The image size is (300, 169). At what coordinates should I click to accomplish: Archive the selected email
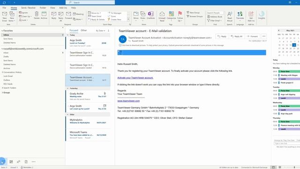pos(44,15)
